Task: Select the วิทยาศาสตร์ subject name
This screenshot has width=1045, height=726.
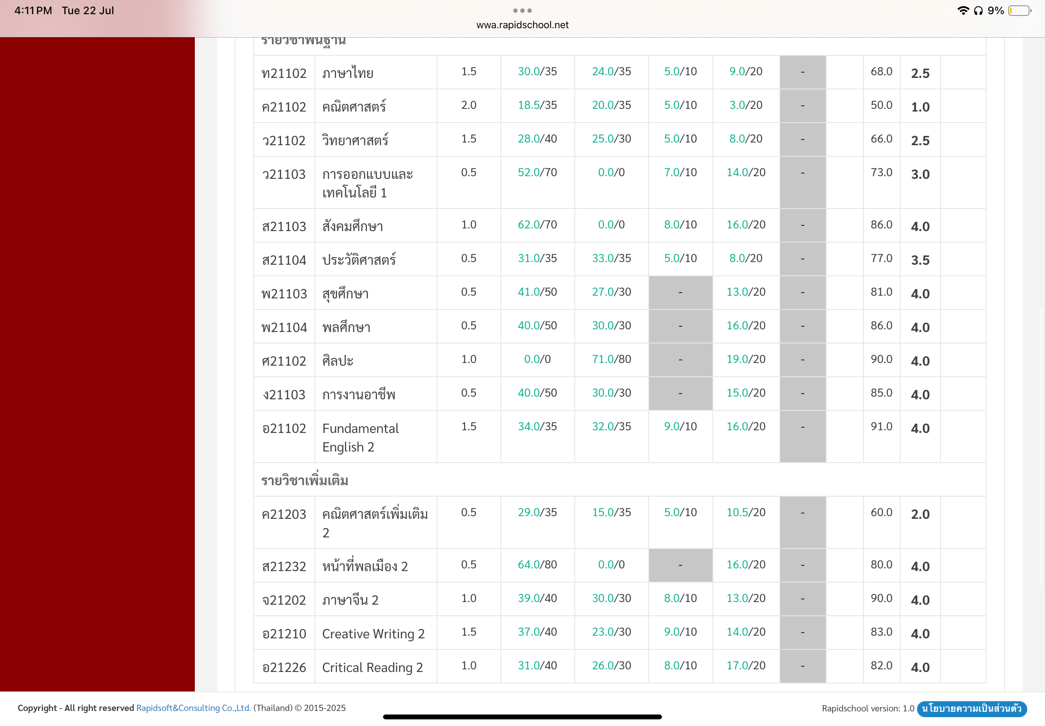Action: pos(355,140)
